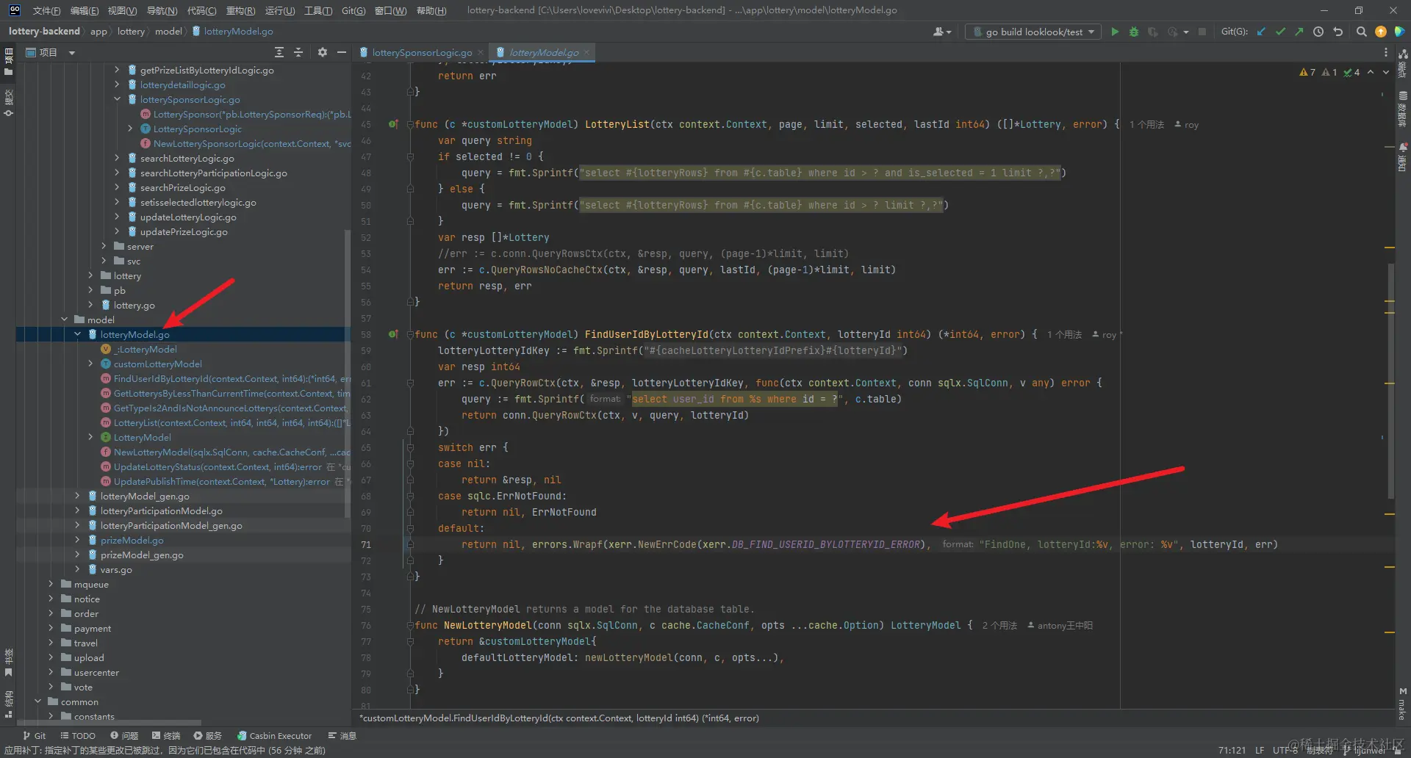Open the 服务 services tool window
1411x758 pixels.
pos(208,735)
